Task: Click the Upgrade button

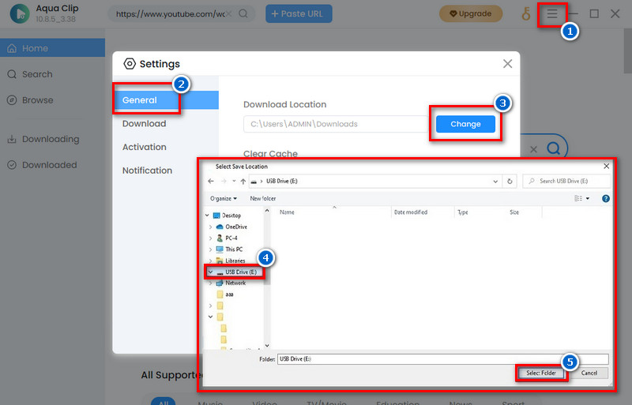Action: point(470,13)
